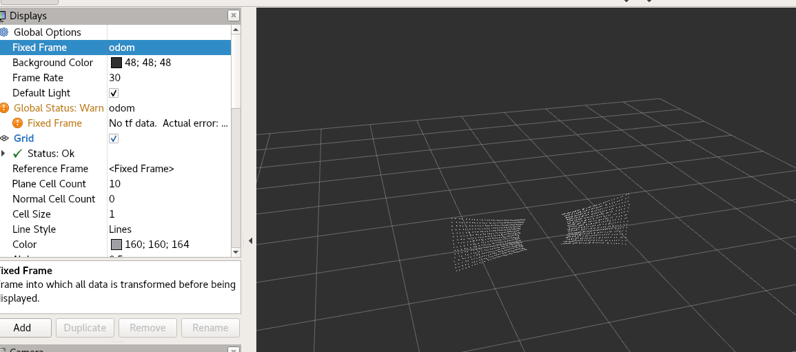Click the Fixed Frame warning status icon
The image size is (796, 352).
click(x=18, y=123)
